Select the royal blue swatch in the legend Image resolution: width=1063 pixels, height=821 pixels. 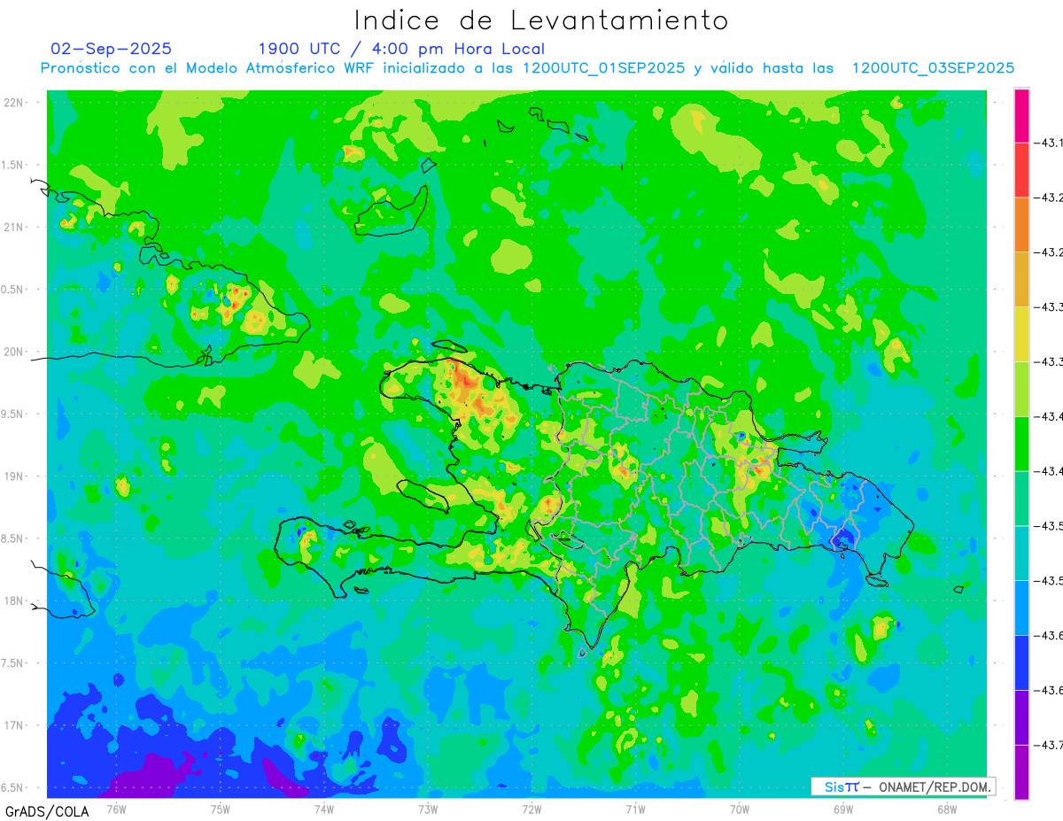pyautogui.click(x=1021, y=662)
